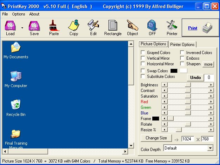Open the dropdown arrow beside Load
Screen dimensions: 220x165
point(22,28)
